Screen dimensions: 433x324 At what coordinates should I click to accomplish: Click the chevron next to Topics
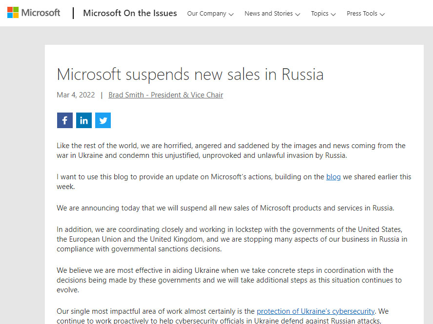333,14
